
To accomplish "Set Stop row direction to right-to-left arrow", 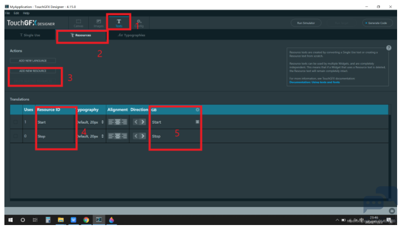I will 136,136.
